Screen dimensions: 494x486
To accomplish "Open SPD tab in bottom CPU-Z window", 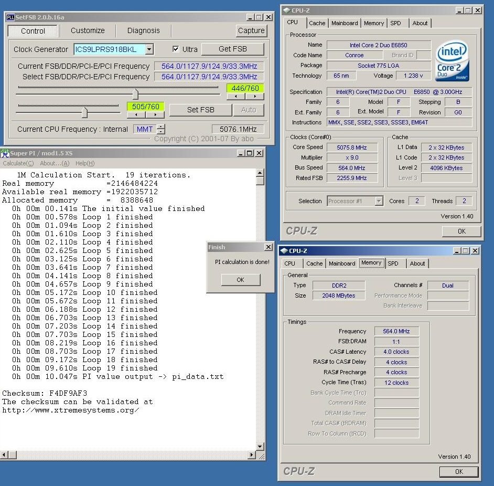I will click(x=393, y=263).
